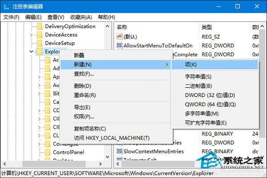Click 折叠 in the context menu
Image resolution: width=267 pixels, height=178 pixels.
(x=115, y=55)
